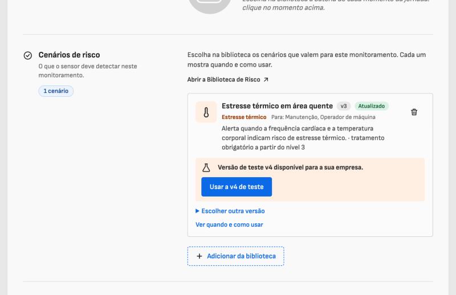Click 'Para: Manutenção, Operador de máquina' text
456x295 pixels.
coord(323,117)
